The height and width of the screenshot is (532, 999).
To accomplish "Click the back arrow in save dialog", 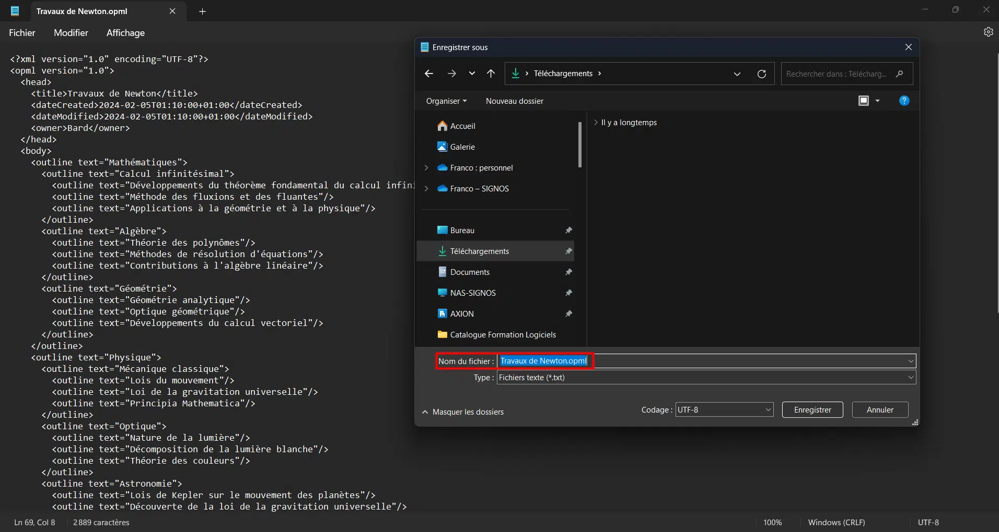I will click(429, 74).
